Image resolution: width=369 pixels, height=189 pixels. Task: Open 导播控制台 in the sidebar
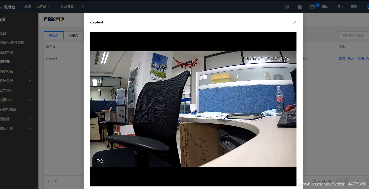pyautogui.click(x=8, y=109)
